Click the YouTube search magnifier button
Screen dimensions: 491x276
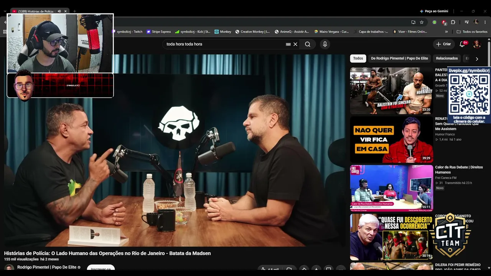(308, 44)
